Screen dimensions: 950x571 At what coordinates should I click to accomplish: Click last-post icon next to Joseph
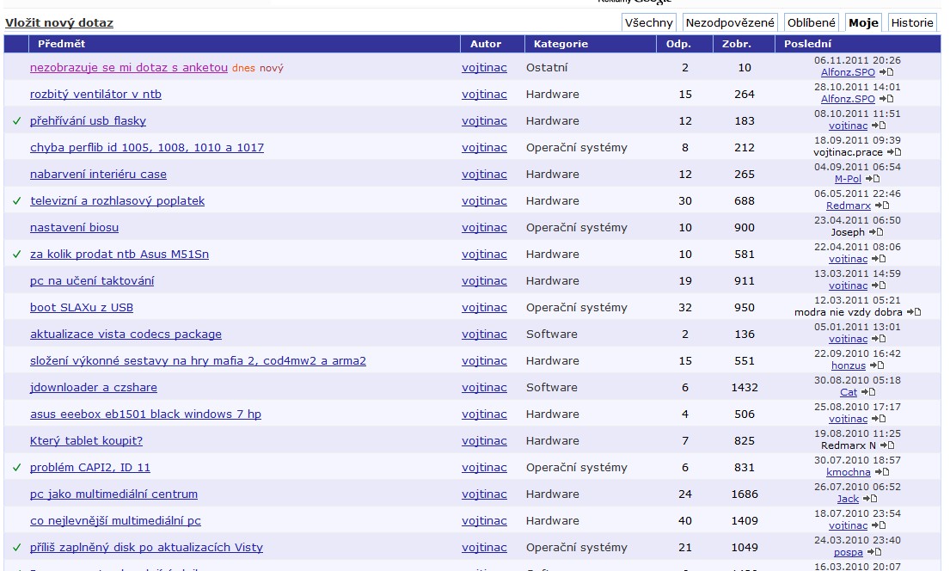876,232
